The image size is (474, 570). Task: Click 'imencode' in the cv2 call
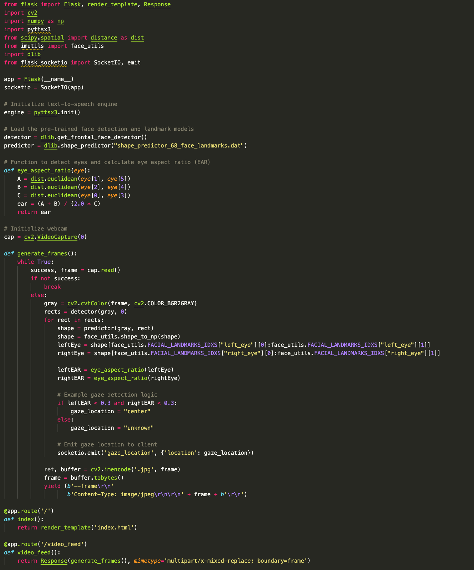point(117,470)
